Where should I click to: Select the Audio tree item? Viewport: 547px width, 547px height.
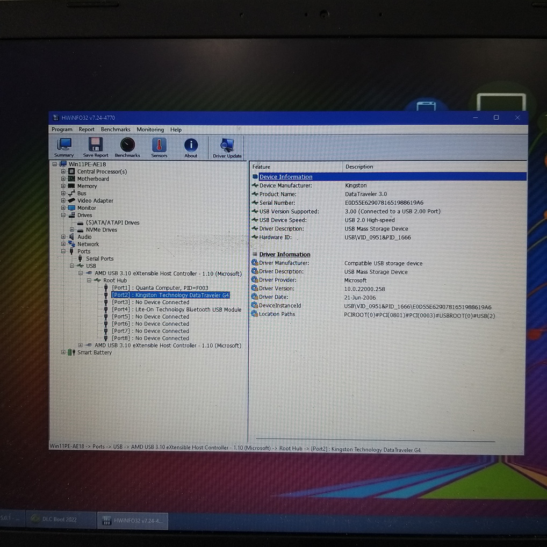click(x=84, y=237)
